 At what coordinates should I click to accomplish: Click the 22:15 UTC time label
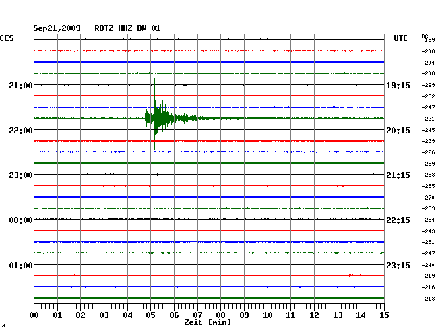tap(398, 220)
